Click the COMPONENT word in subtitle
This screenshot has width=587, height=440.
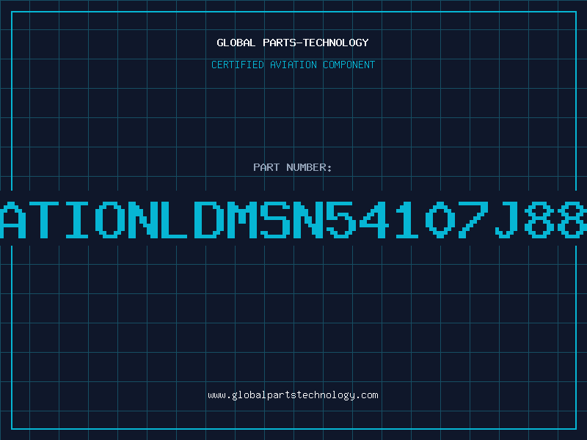(349, 65)
